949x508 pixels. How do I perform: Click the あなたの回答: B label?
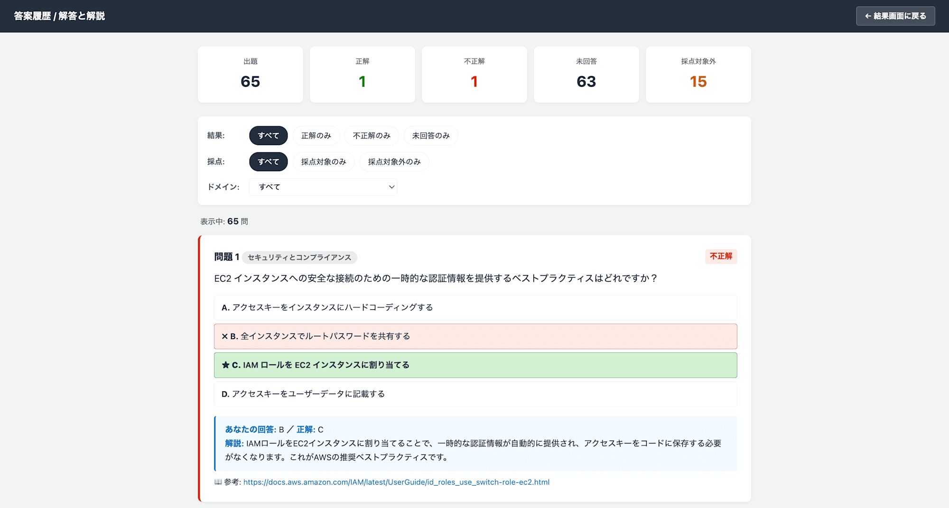(x=254, y=429)
